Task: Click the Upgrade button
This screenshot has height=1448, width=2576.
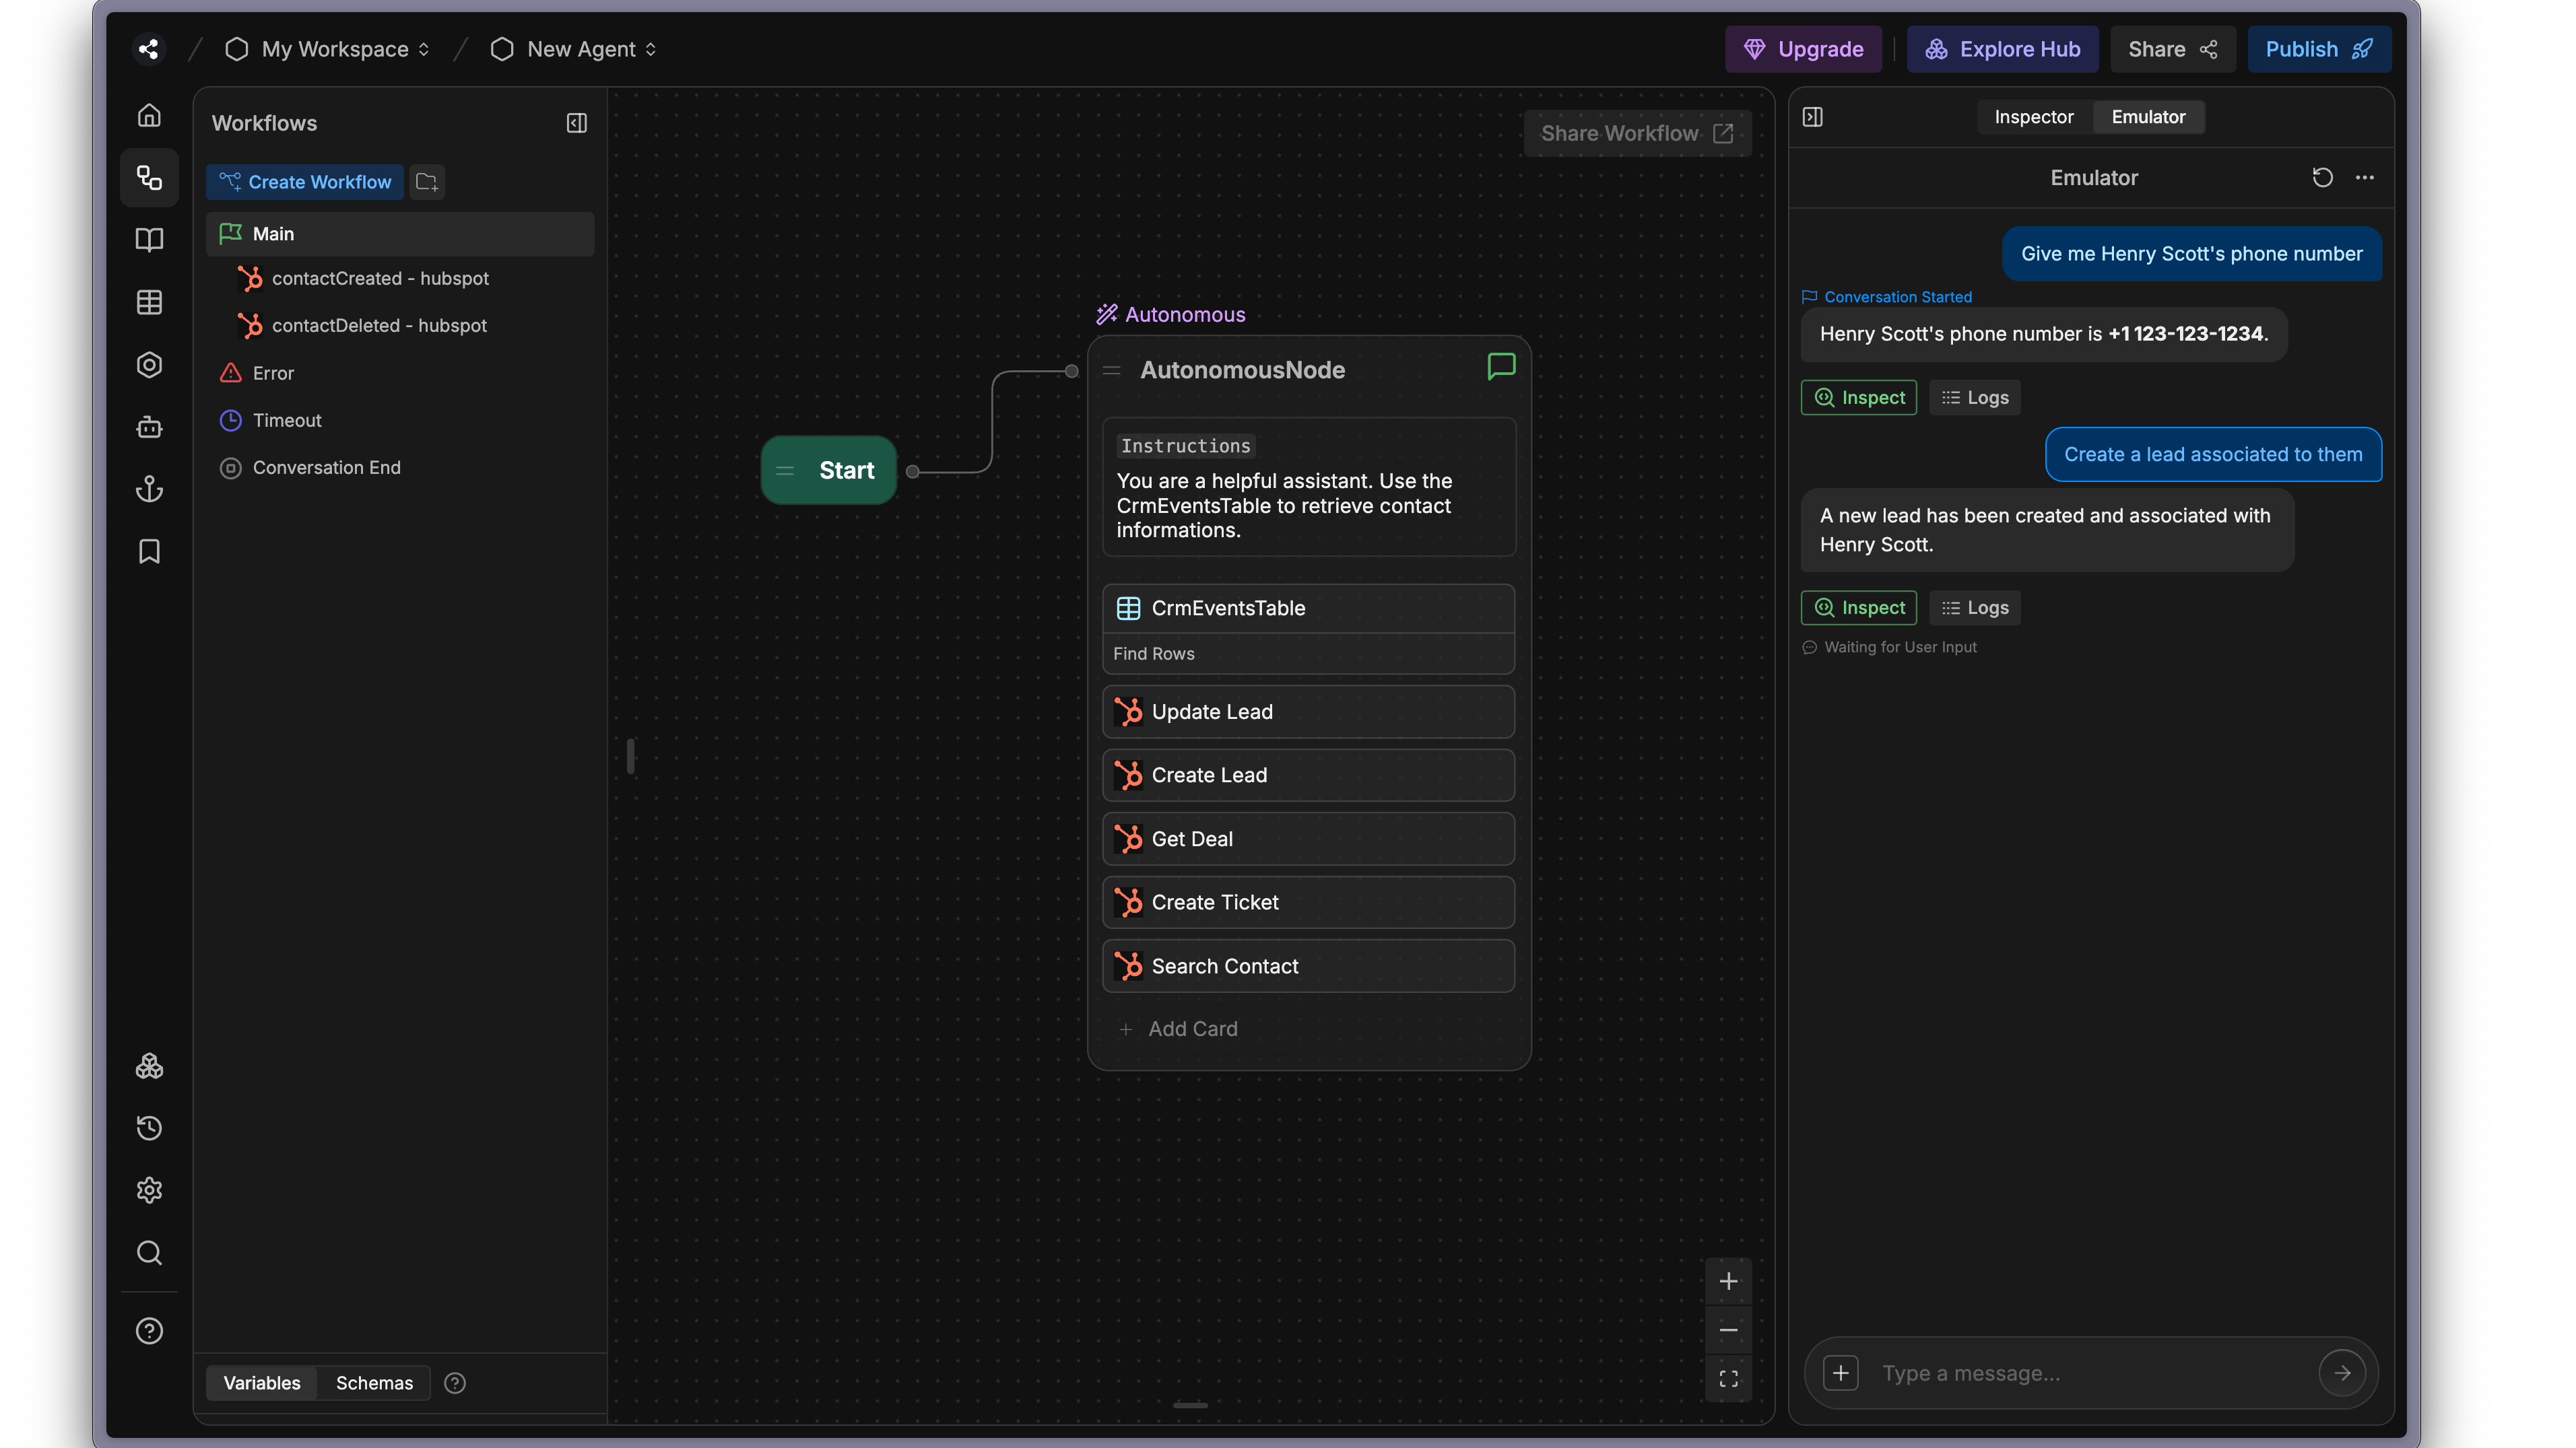Action: pyautogui.click(x=1803, y=49)
